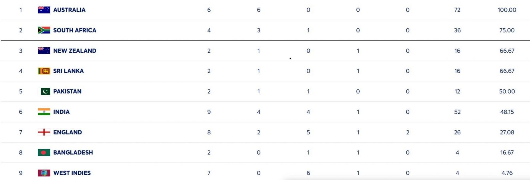Click India's 52 points value

click(457, 112)
